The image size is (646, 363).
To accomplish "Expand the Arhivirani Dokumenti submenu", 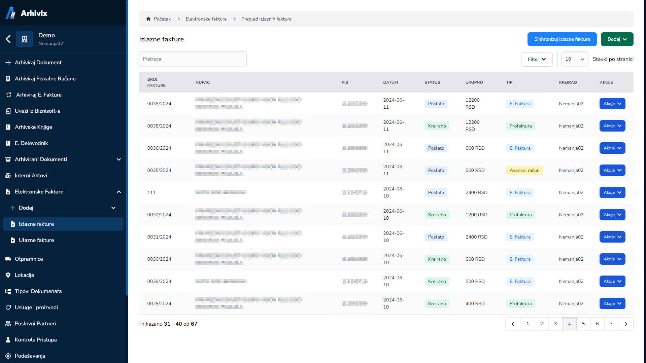I will pyautogui.click(x=118, y=159).
